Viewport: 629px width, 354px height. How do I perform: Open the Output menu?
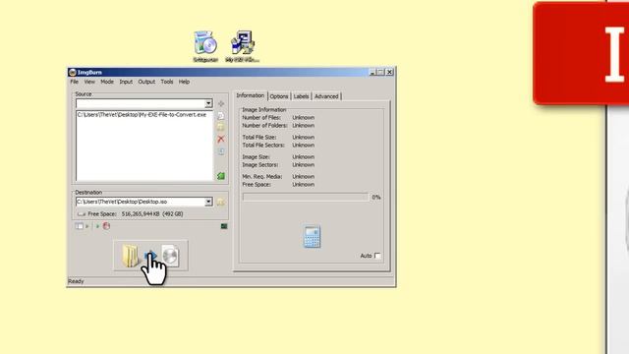[146, 82]
